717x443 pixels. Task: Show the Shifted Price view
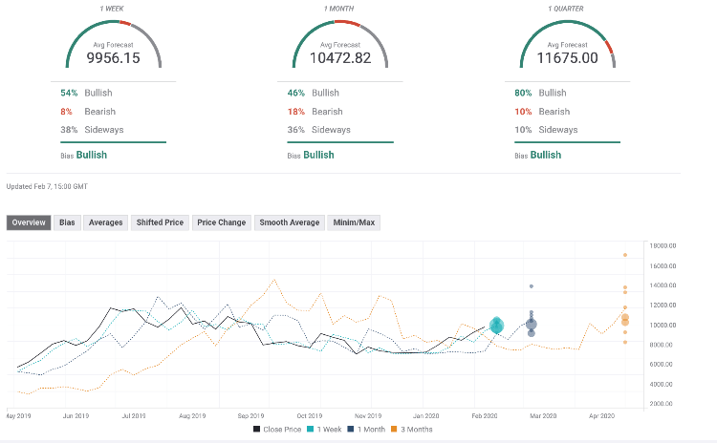pos(159,222)
